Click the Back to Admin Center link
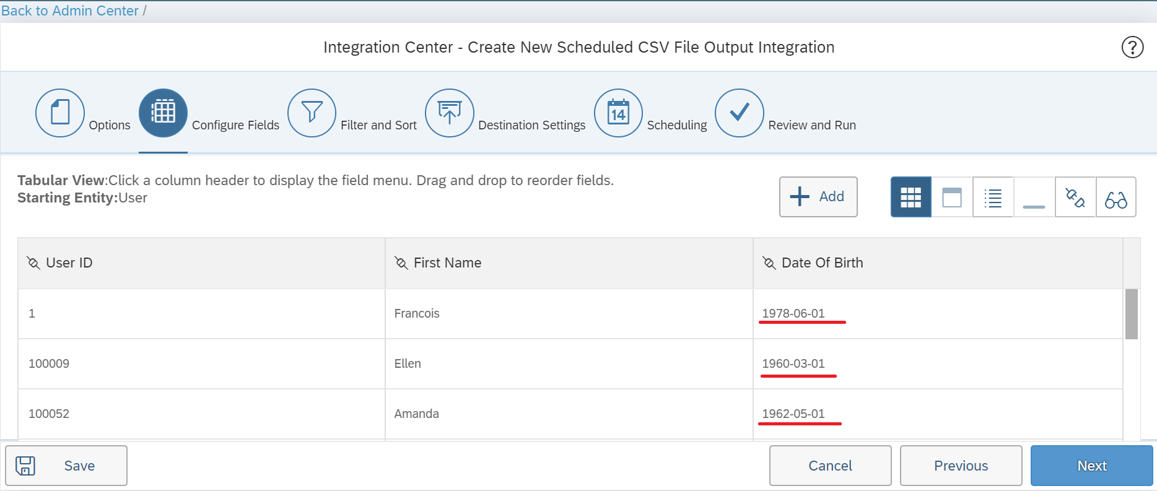This screenshot has width=1157, height=491. click(70, 11)
